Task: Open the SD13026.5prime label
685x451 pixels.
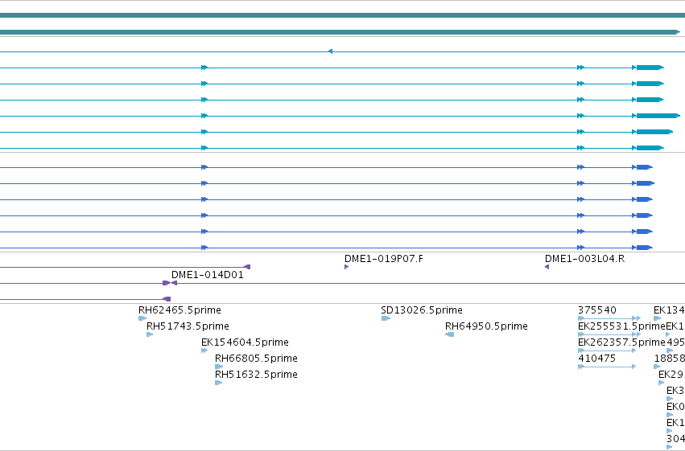Action: (422, 310)
